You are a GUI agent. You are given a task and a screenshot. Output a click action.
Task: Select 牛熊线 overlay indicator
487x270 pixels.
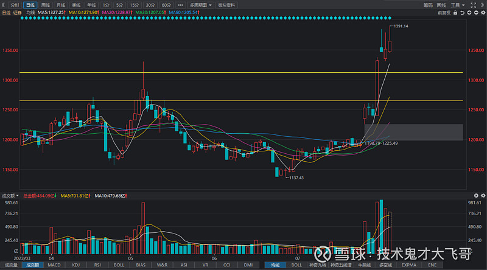pos(364,265)
